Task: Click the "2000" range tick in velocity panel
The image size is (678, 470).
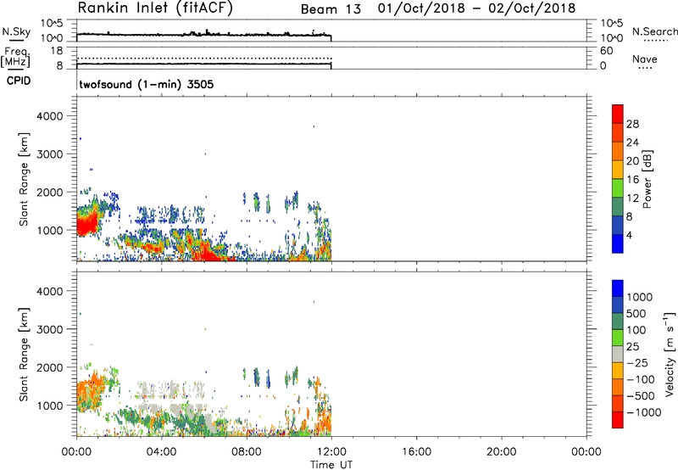Action: pos(49,367)
